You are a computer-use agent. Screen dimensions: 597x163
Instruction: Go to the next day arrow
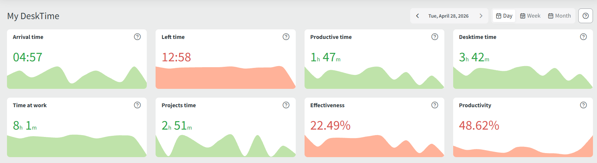tap(481, 16)
